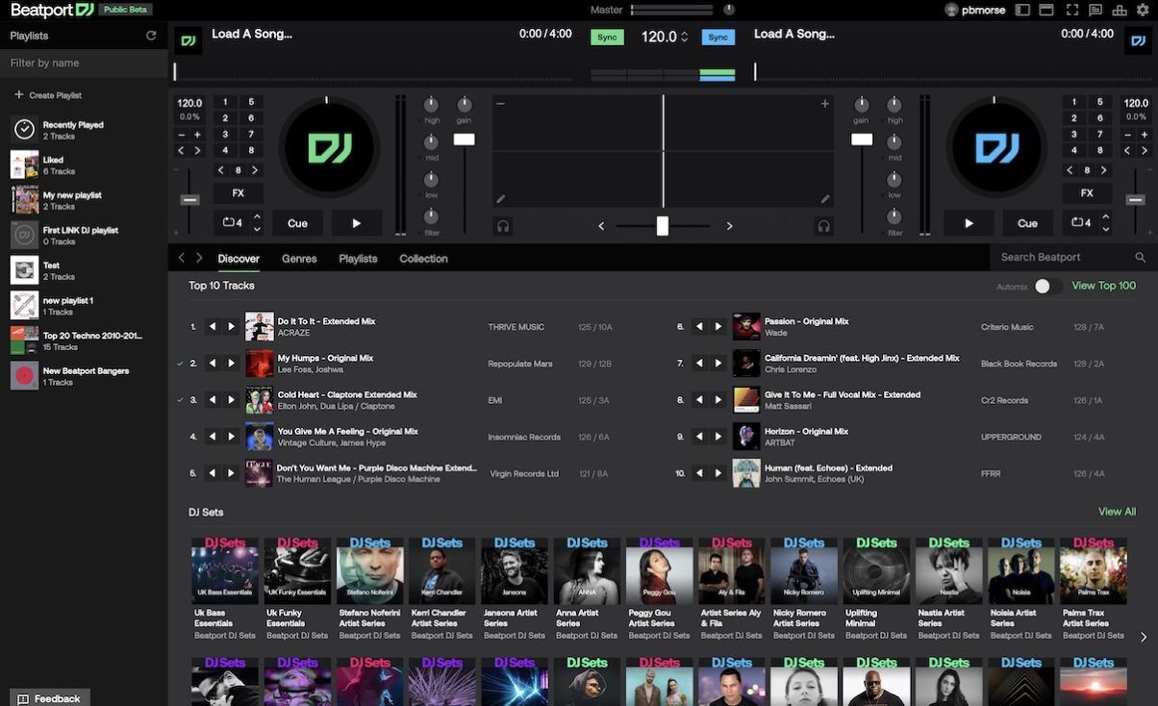Viewport: 1158px width, 706px height.
Task: Click the left deck pitch tempo slider
Action: click(189, 199)
